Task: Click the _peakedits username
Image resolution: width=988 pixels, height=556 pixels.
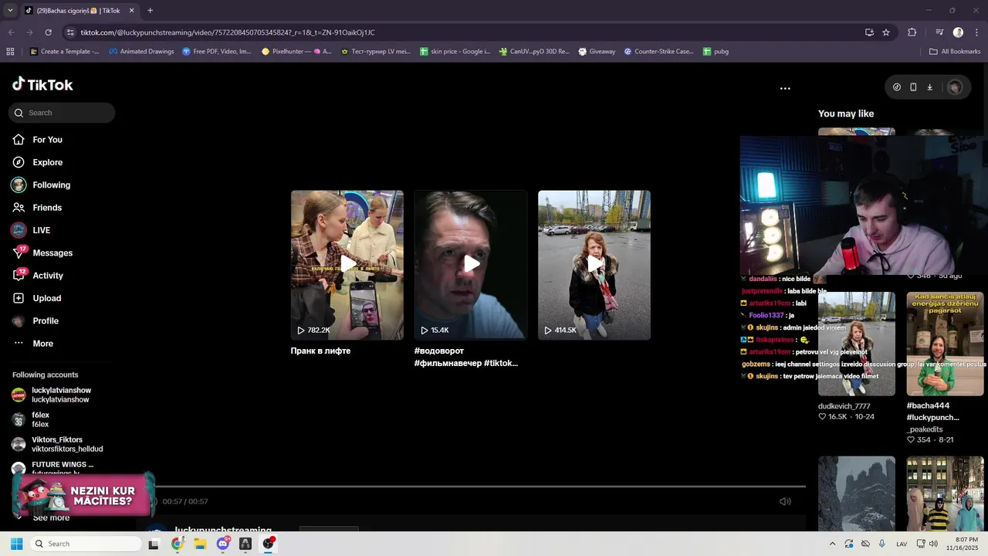Action: pos(925,429)
